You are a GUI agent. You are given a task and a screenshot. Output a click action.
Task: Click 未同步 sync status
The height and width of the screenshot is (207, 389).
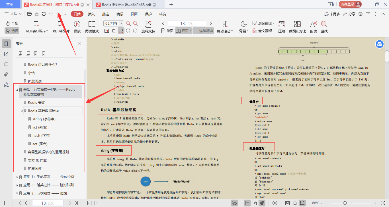[332, 14]
